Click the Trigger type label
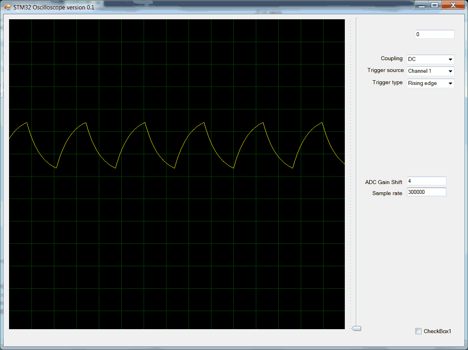Viewport: 468px width, 350px height. tap(387, 83)
